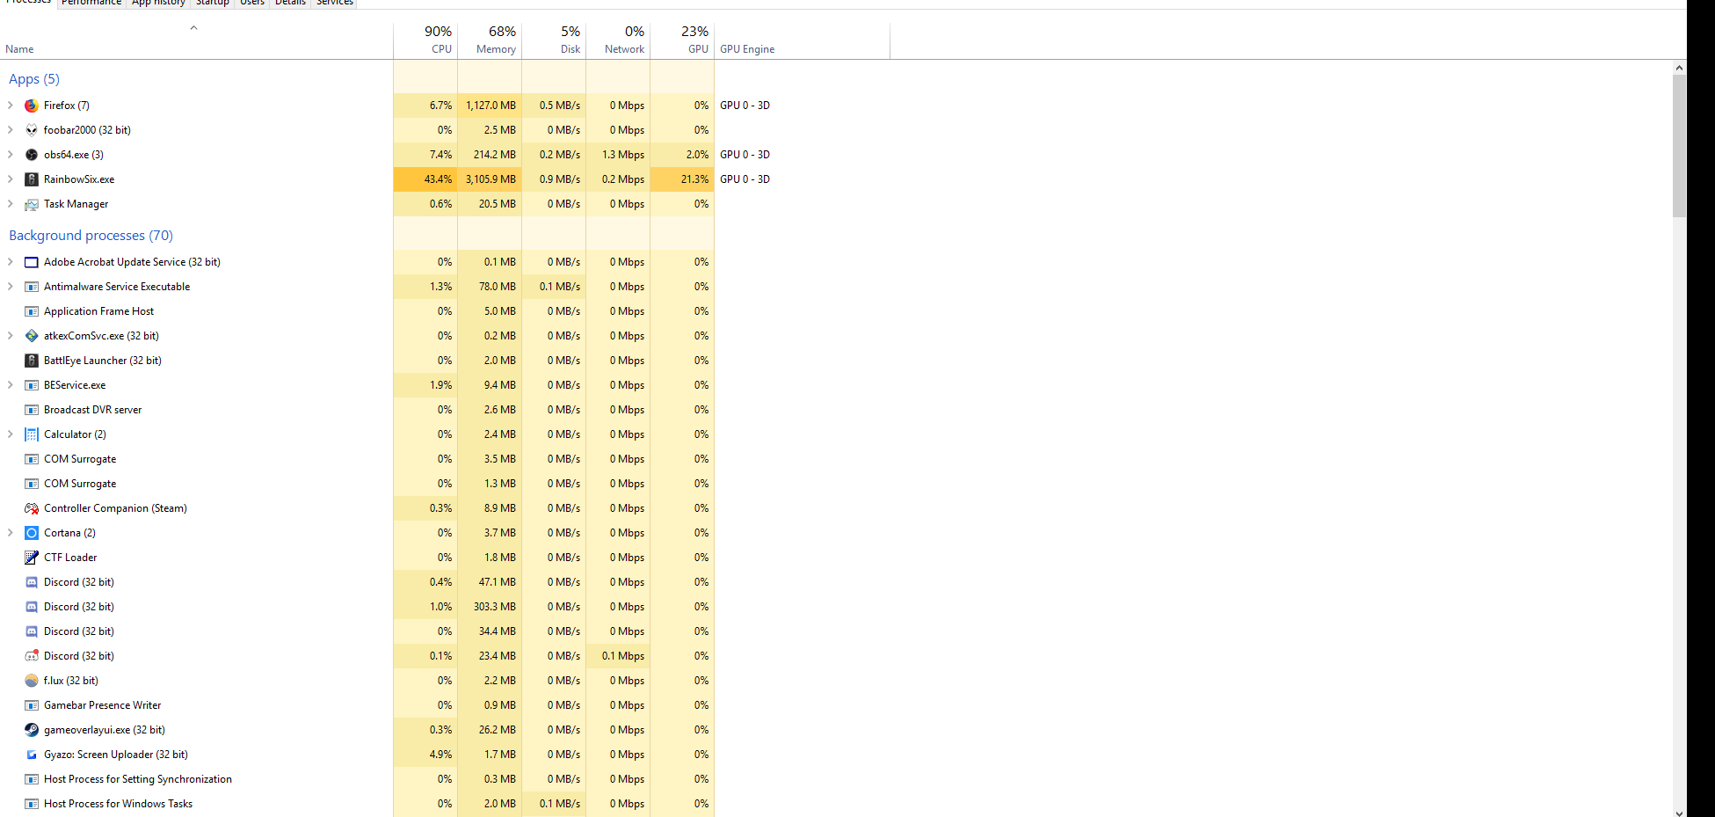Click the GPU Engine column header
Viewport: 1715px width, 817px height.
[802, 40]
